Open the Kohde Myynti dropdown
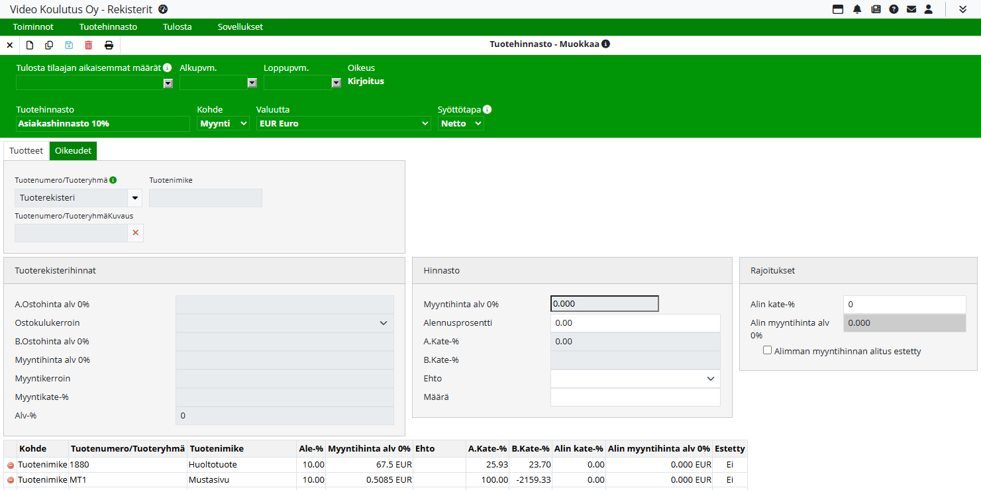The image size is (981, 490). pos(223,124)
